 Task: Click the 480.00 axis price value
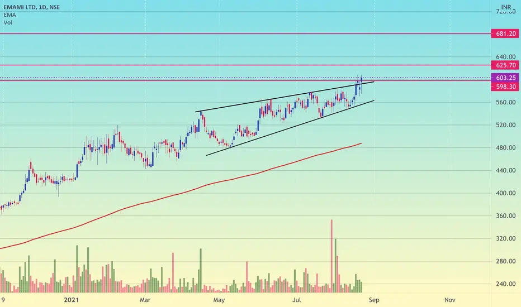[506, 148]
